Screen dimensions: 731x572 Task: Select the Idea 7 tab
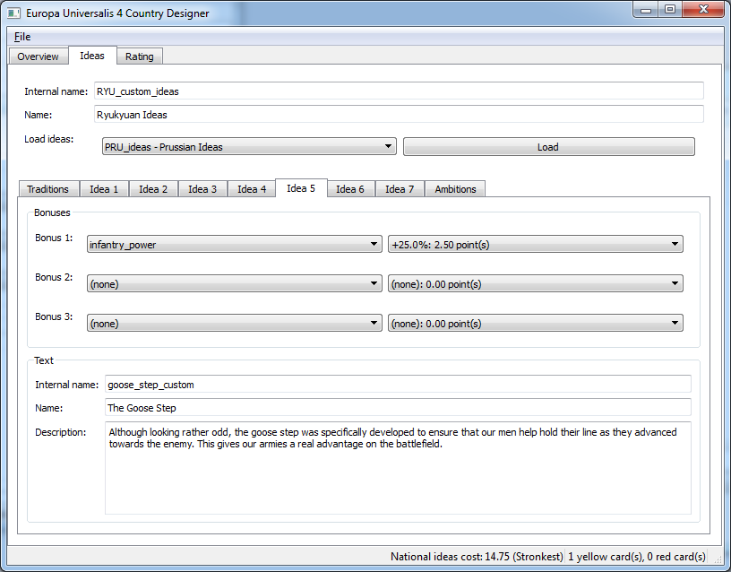(x=400, y=189)
